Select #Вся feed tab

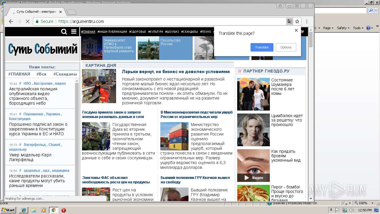tap(41, 74)
